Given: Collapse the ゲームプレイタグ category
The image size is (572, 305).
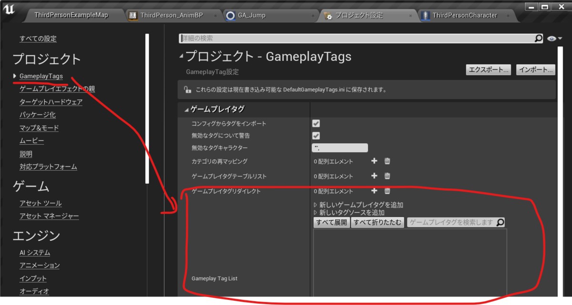Looking at the screenshot, I should (186, 109).
